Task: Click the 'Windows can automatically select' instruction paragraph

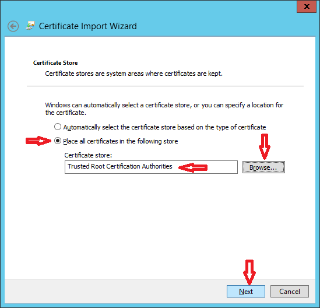Action: click(164, 108)
